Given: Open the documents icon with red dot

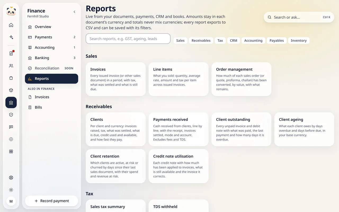Looking at the screenshot, I should coord(11,54).
